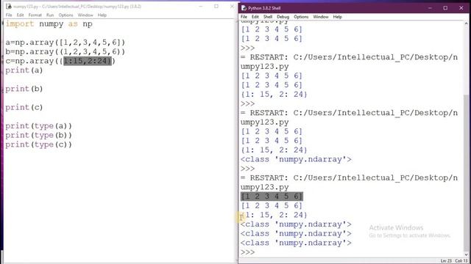Open Help menu in editor window
471x264 pixels.
click(x=102, y=15)
